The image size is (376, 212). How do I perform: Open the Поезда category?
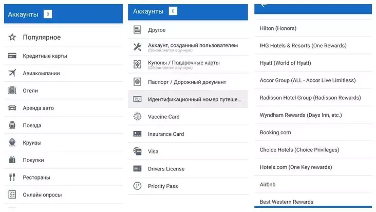(64, 126)
